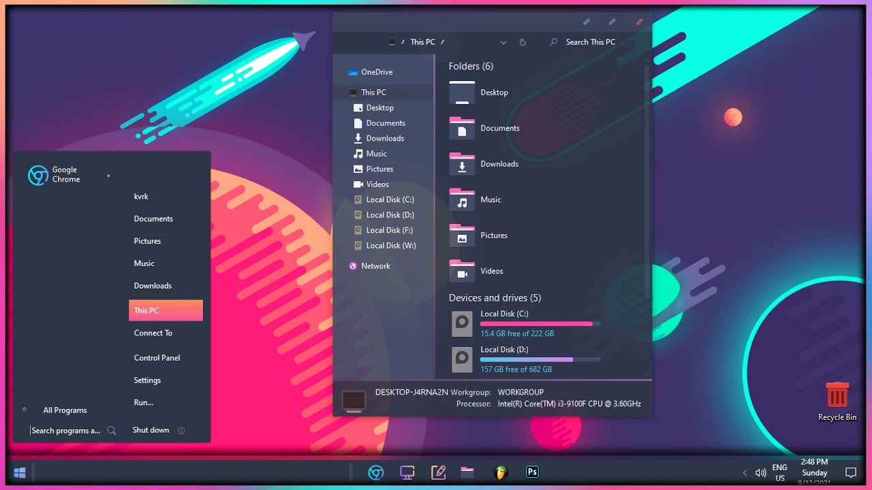Select Videos in the navigation pane

(377, 184)
